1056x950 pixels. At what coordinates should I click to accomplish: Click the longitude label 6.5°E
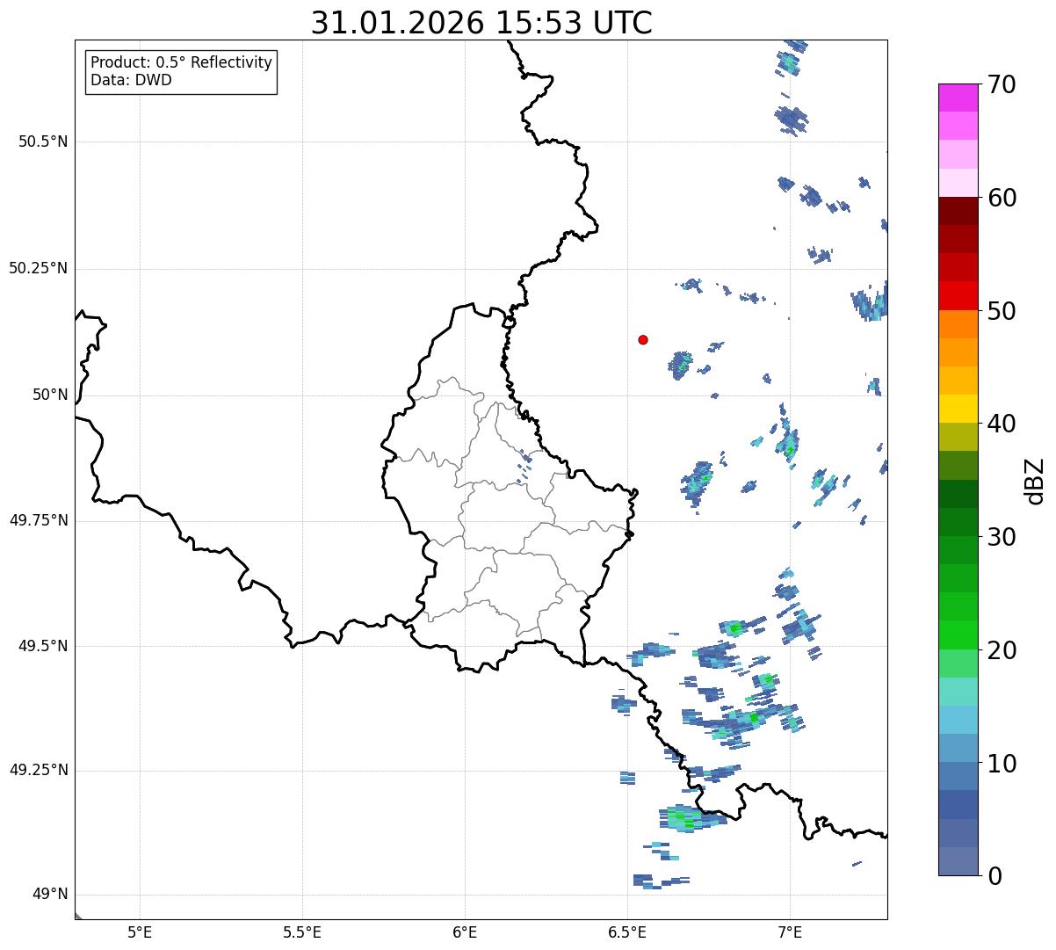[627, 932]
